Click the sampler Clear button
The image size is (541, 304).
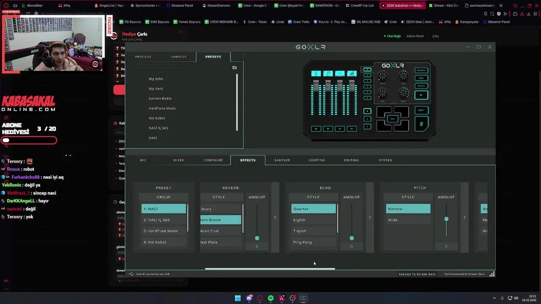[393, 119]
